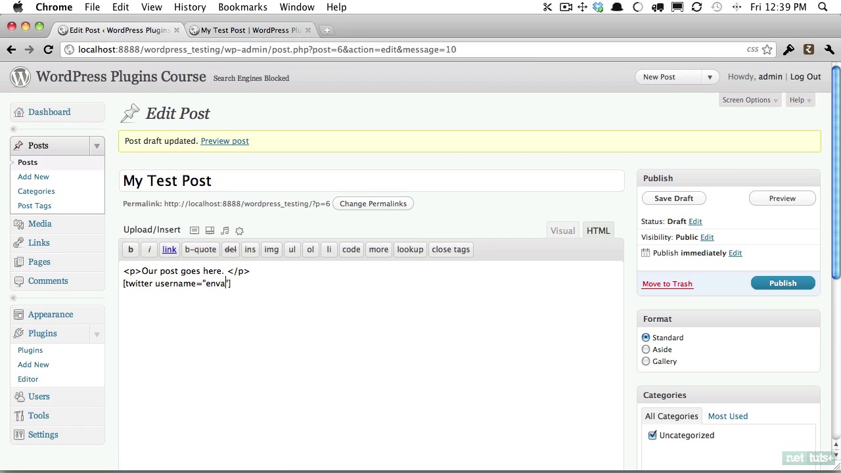The height and width of the screenshot is (473, 841).
Task: Click the code quicktag button
Action: pyautogui.click(x=351, y=250)
